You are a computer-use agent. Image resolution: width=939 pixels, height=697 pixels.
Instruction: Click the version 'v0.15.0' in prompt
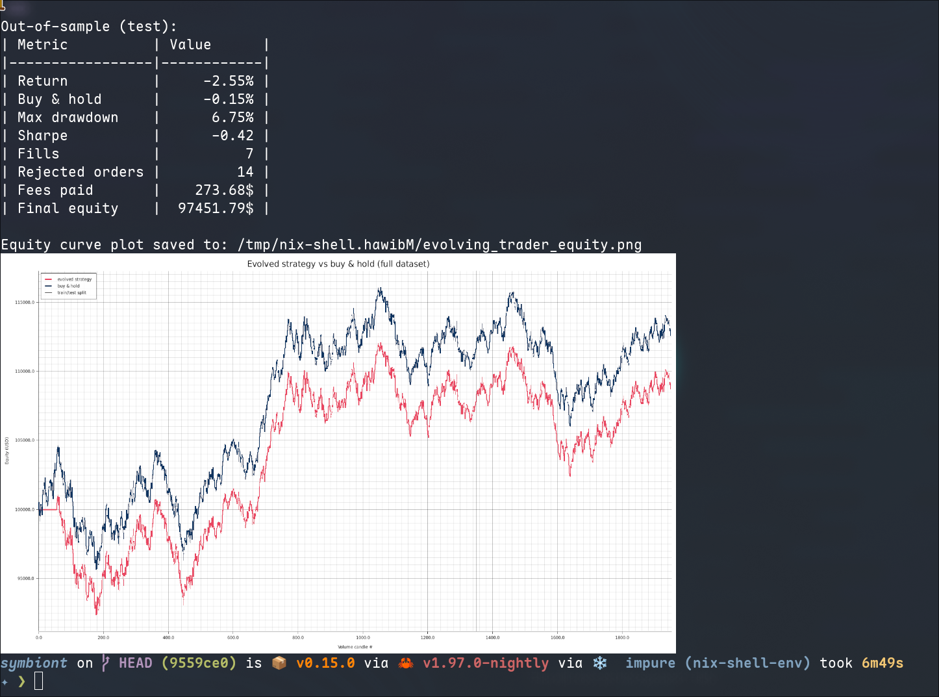(x=325, y=663)
